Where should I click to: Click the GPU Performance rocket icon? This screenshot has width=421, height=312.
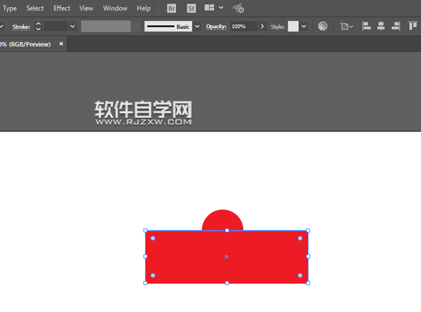[238, 8]
